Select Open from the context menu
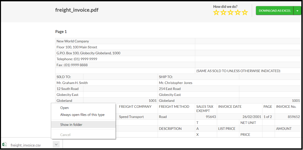This screenshot has height=150, width=303. pos(65,108)
